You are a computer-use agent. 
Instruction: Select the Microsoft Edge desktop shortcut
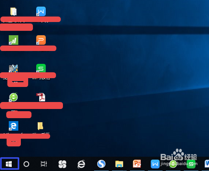click(x=14, y=126)
